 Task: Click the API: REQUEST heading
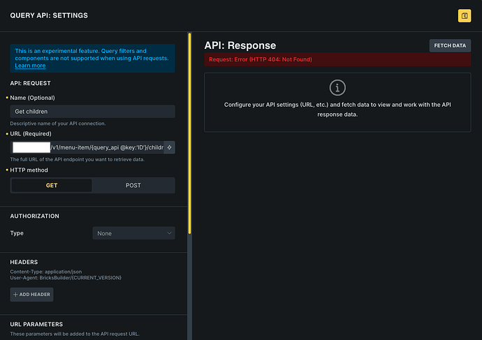coord(30,83)
